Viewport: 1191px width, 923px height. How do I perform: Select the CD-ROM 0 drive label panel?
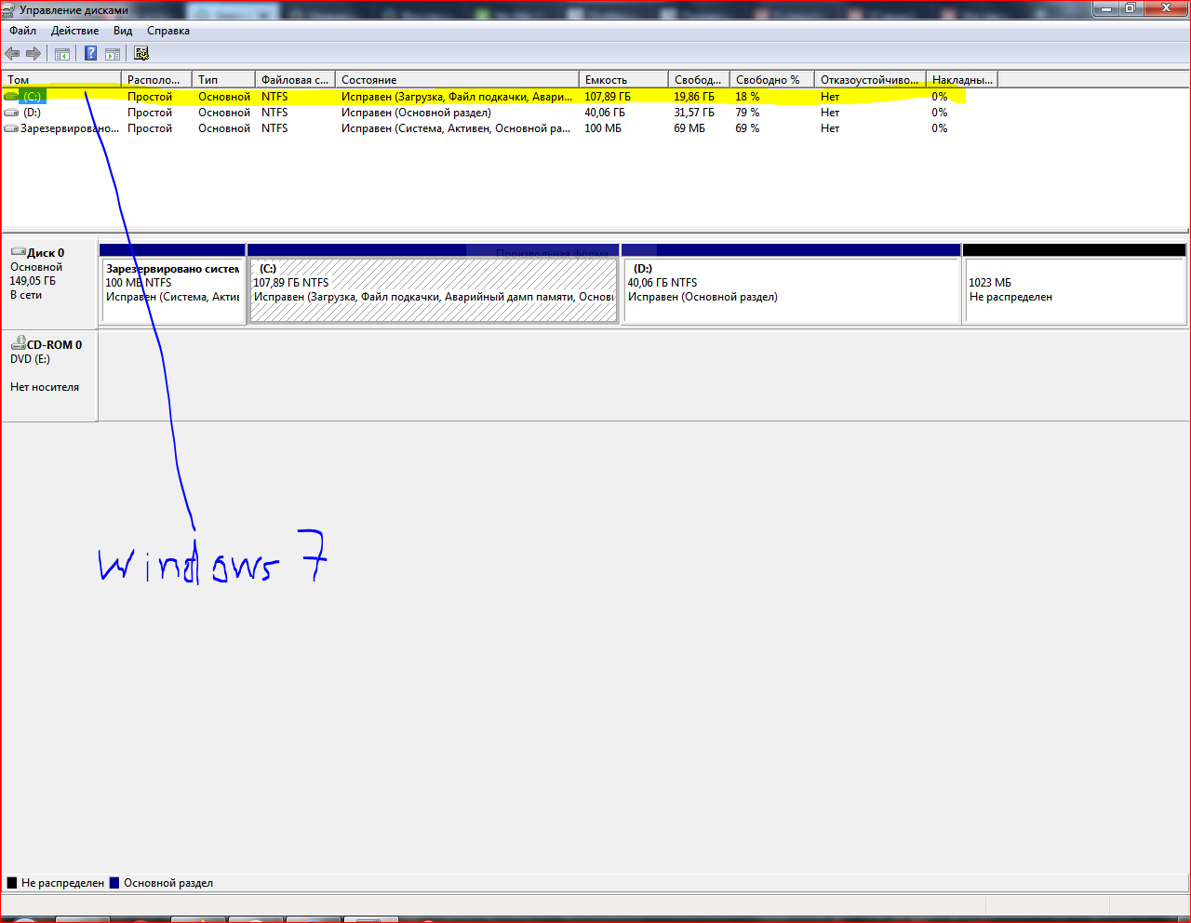click(x=49, y=376)
